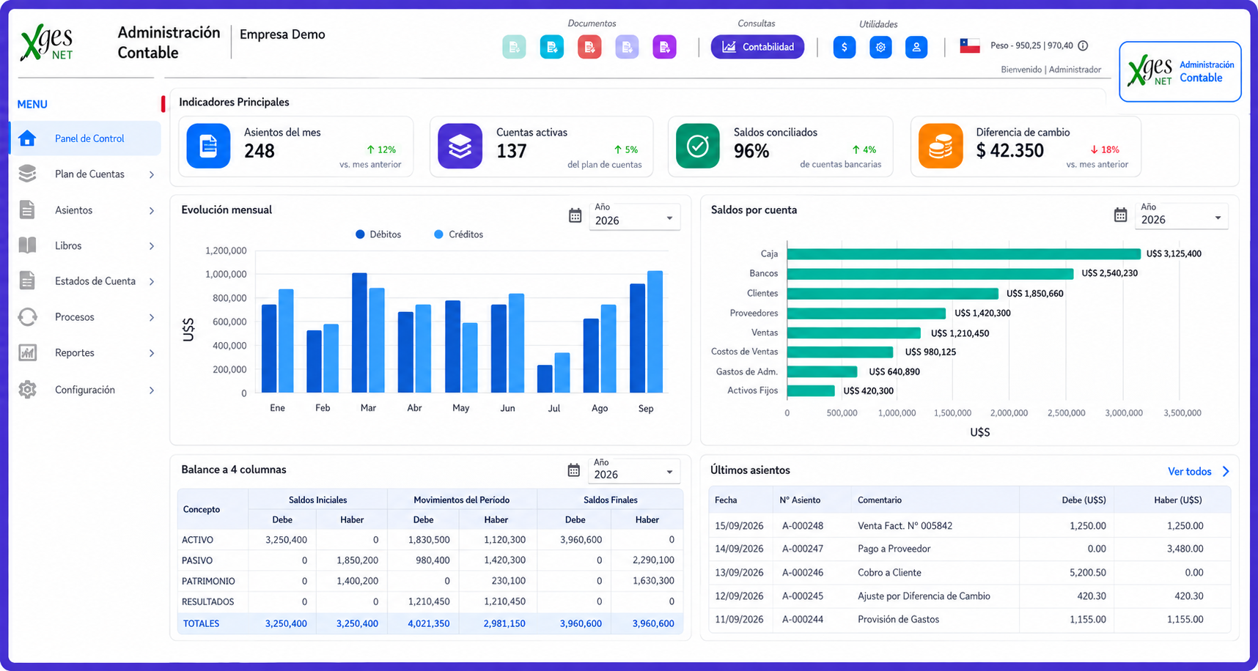Click the Estados de Cuenta sidebar icon
Viewport: 1258px width, 671px height.
click(x=27, y=281)
